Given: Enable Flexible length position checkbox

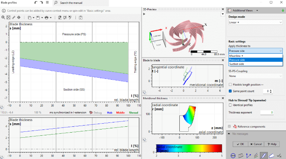Looking at the screenshot, I should pyautogui.click(x=230, y=84).
